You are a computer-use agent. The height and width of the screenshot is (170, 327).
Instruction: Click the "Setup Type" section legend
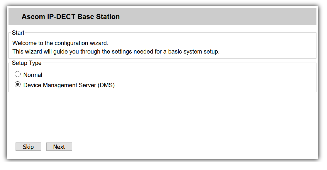point(27,63)
